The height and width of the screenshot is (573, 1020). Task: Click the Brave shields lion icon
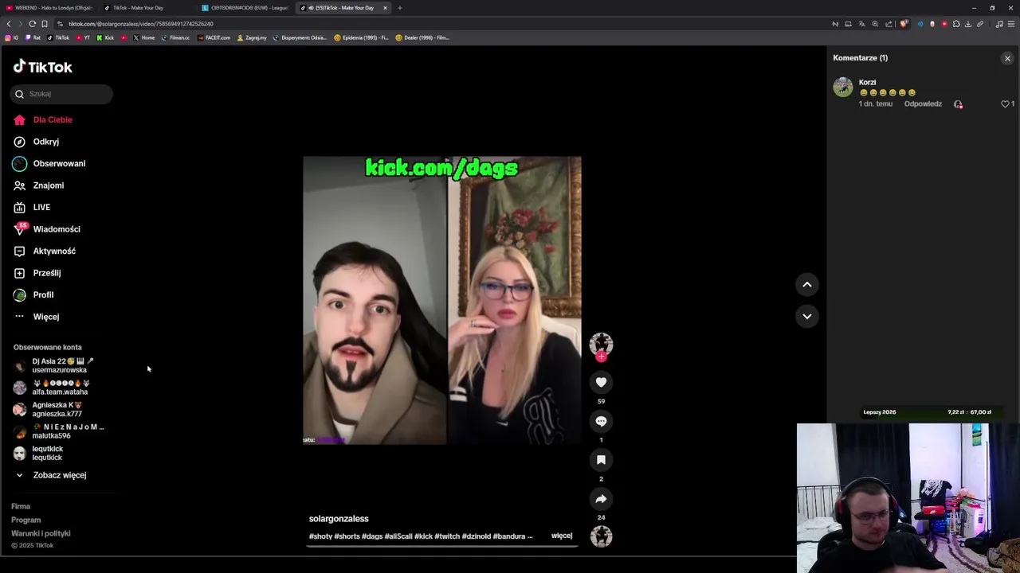[x=904, y=24]
